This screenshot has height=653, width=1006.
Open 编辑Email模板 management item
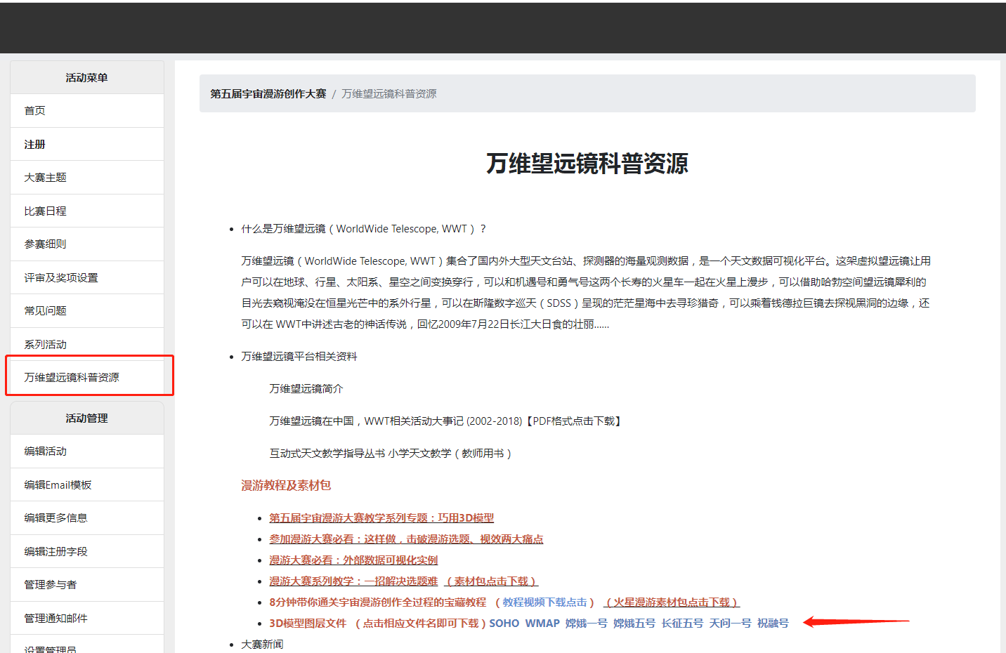click(87, 484)
